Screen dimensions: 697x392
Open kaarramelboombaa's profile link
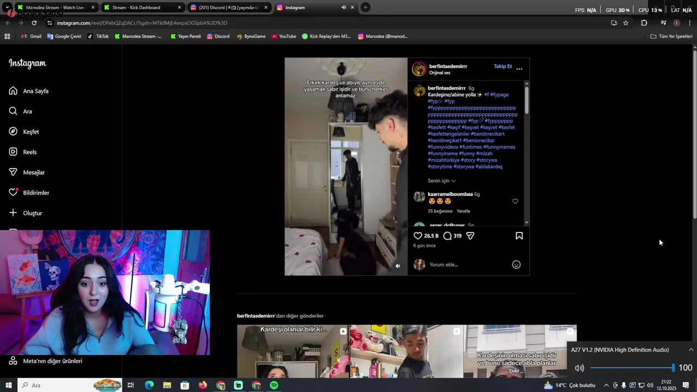coord(450,194)
